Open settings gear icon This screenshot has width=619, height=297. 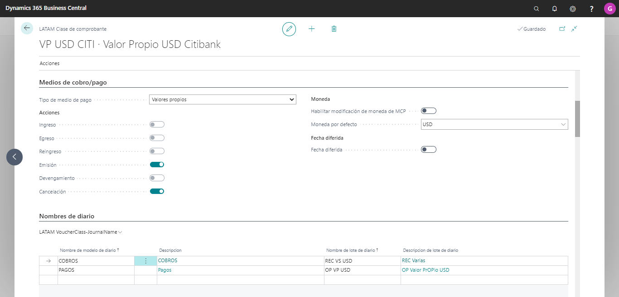573,9
